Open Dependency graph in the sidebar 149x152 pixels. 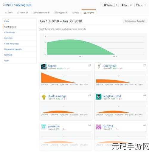[x=20, y=49]
